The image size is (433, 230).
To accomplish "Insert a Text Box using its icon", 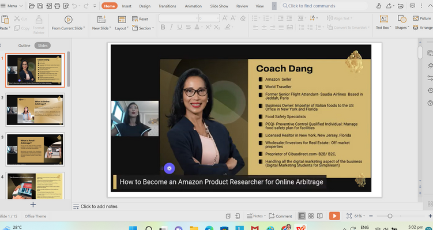I will click(383, 19).
